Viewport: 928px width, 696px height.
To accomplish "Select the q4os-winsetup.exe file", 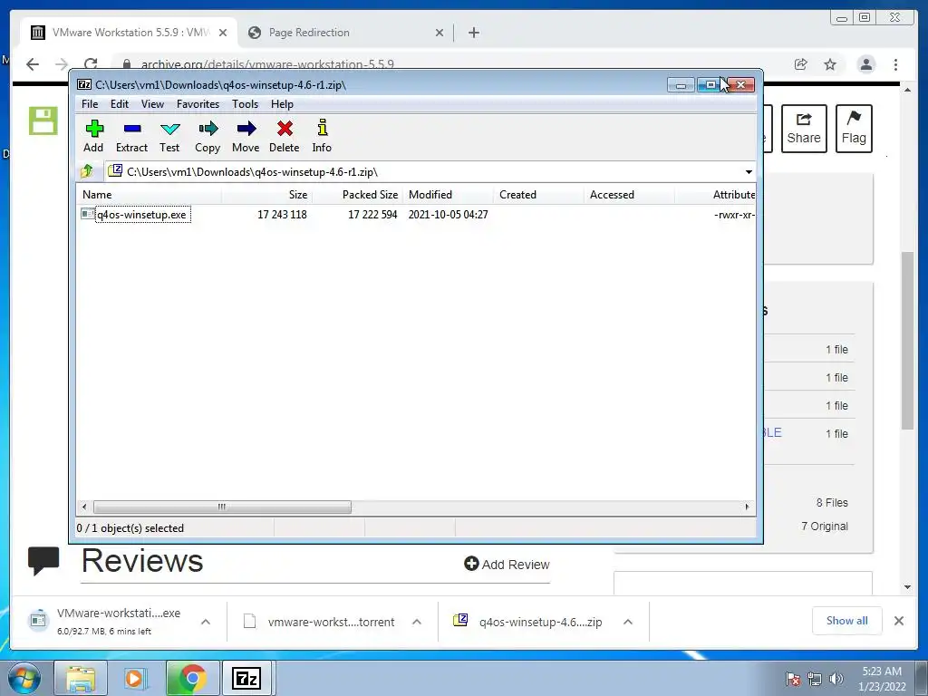I will (142, 214).
